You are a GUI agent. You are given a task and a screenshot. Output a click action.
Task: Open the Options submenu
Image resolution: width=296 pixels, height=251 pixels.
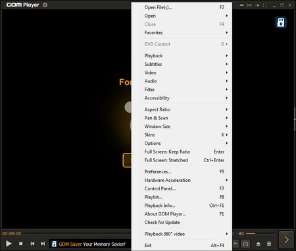[184, 143]
